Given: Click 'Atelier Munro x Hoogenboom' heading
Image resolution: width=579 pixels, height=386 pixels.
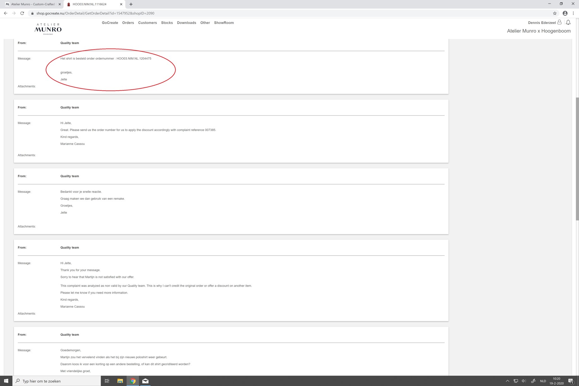Looking at the screenshot, I should pyautogui.click(x=539, y=31).
